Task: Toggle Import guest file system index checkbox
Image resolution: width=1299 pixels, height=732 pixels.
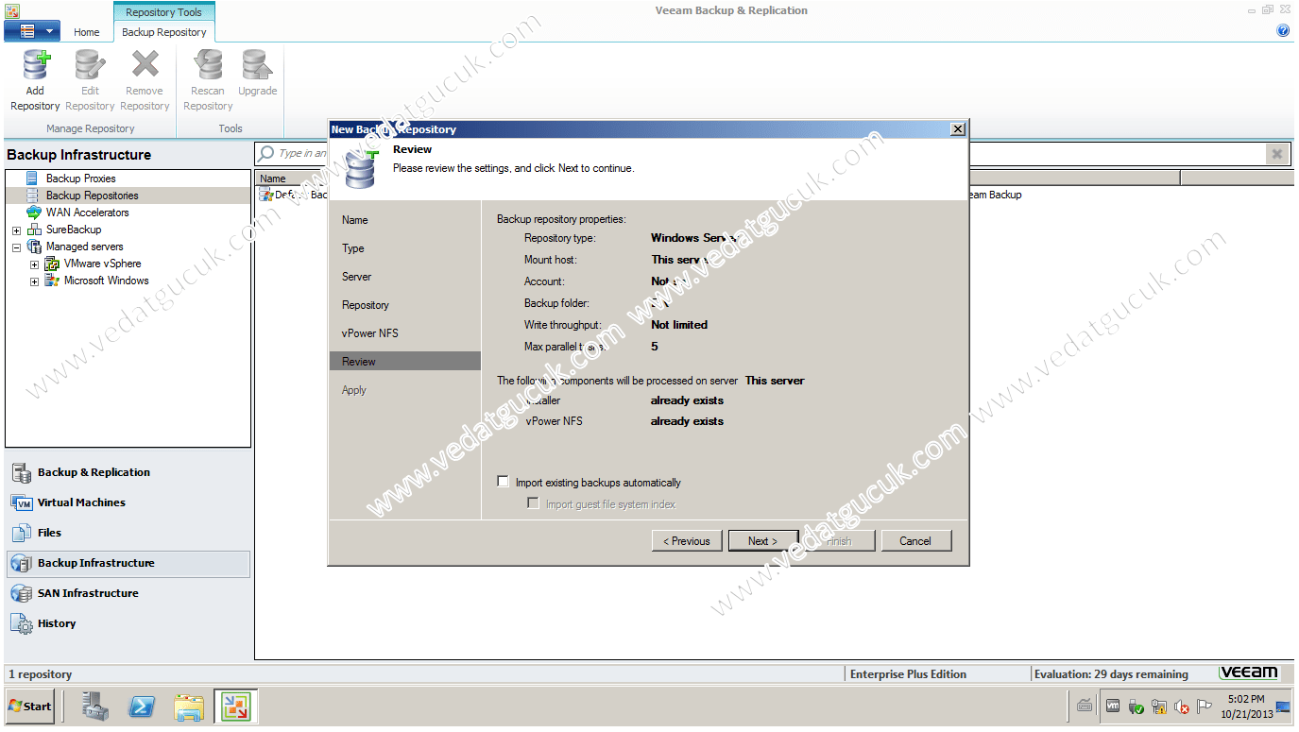Action: [533, 503]
